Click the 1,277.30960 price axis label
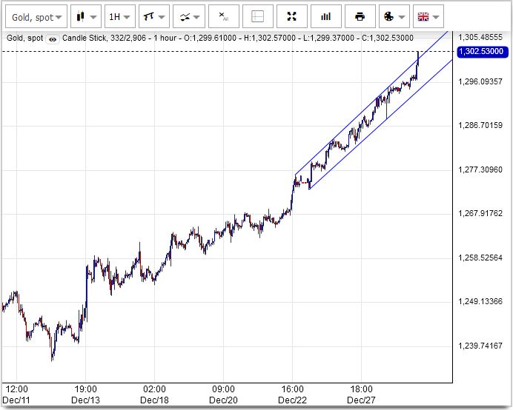The image size is (513, 410). [482, 169]
